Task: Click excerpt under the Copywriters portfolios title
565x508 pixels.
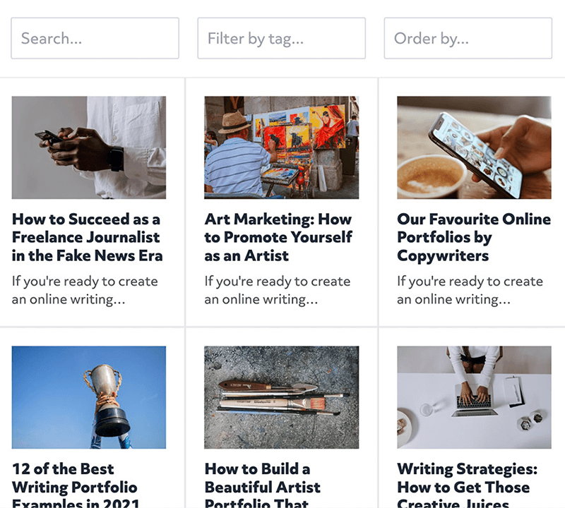Action: tap(470, 290)
